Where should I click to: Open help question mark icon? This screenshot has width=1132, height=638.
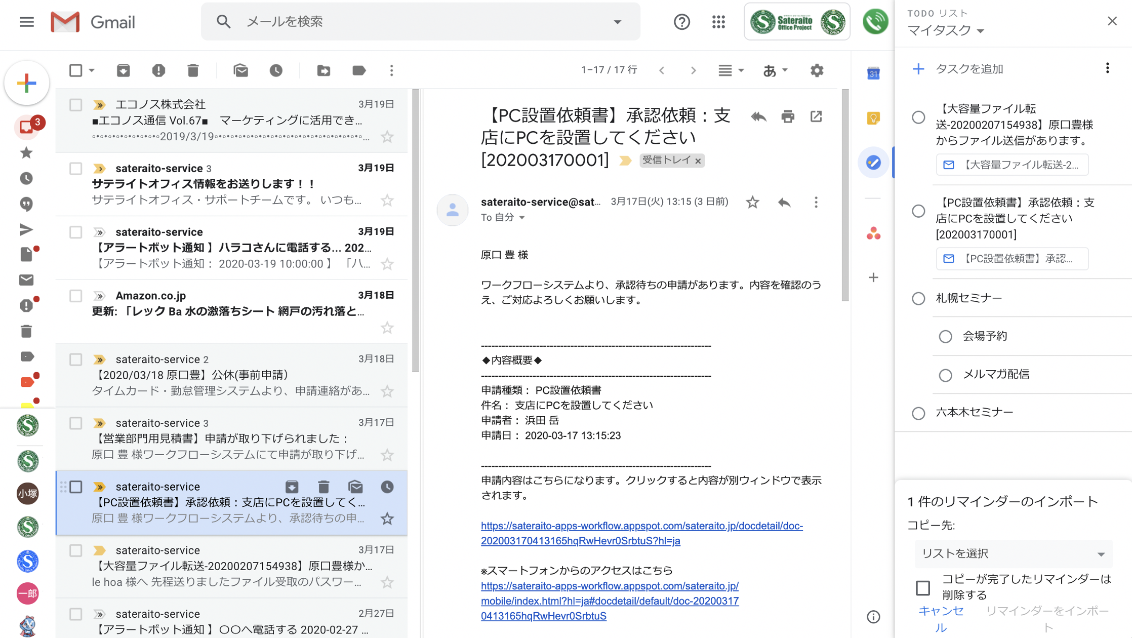tap(682, 22)
